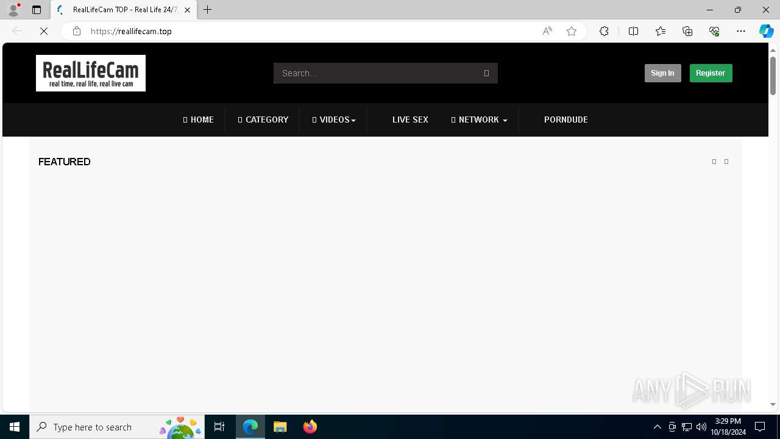The width and height of the screenshot is (780, 439).
Task: Open the notification center icon
Action: 760,427
